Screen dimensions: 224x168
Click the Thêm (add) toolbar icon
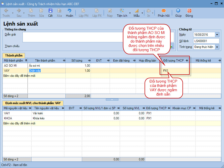pos(31,13)
